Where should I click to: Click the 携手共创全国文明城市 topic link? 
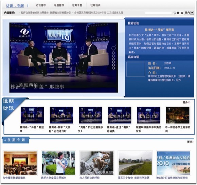pyautogui.click(x=54, y=178)
